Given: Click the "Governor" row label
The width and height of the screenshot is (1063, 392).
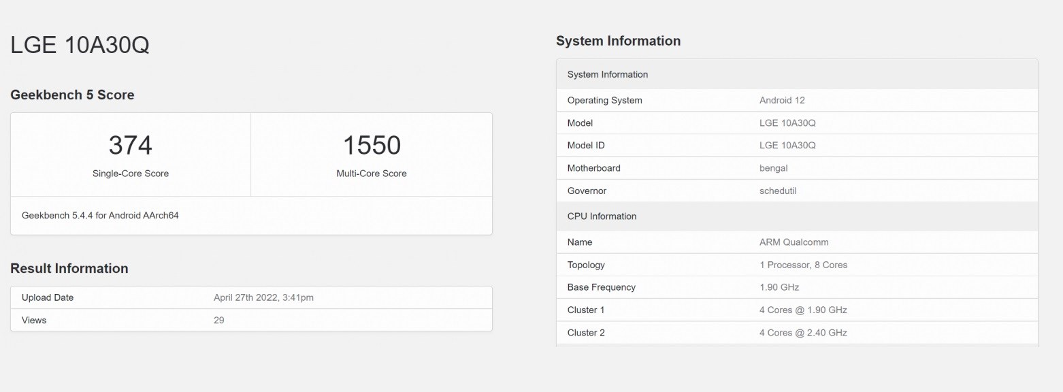Looking at the screenshot, I should click(587, 191).
